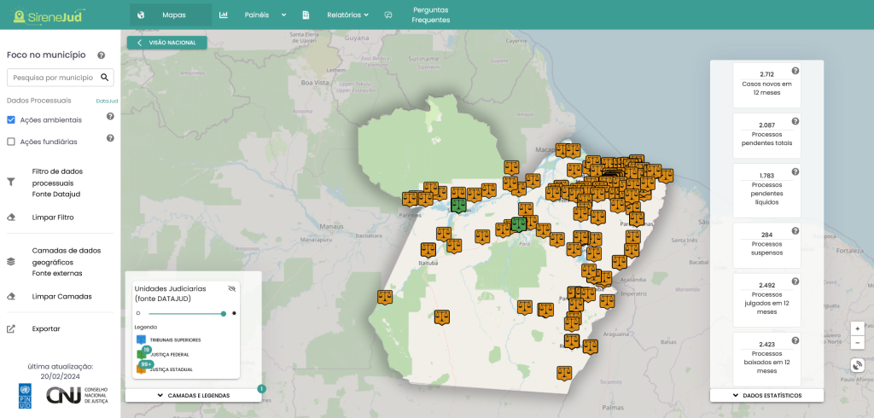The height and width of the screenshot is (418, 874).
Task: Click eraser icon beside Limpar Camadas
Action: click(10, 297)
